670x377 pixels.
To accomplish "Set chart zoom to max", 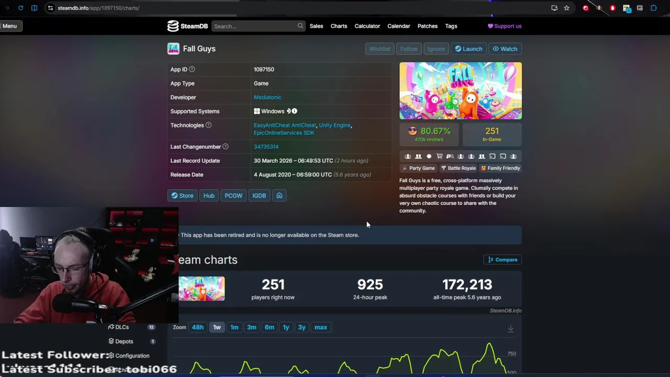I will [320, 327].
